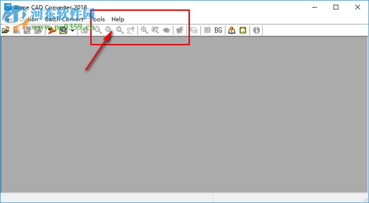Click the Zoom Previous magnifier icon
The height and width of the screenshot is (203, 369).
point(155,30)
